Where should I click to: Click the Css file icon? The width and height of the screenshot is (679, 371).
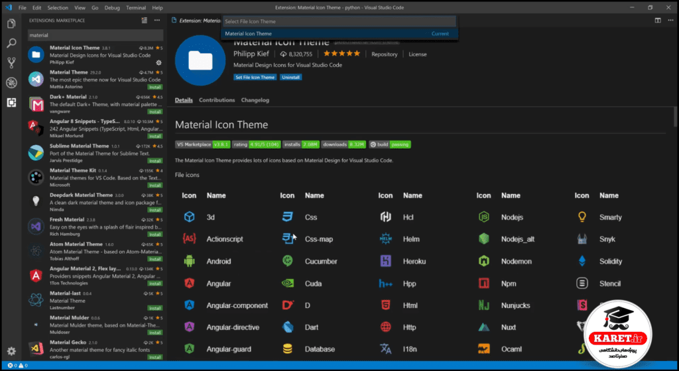click(288, 217)
